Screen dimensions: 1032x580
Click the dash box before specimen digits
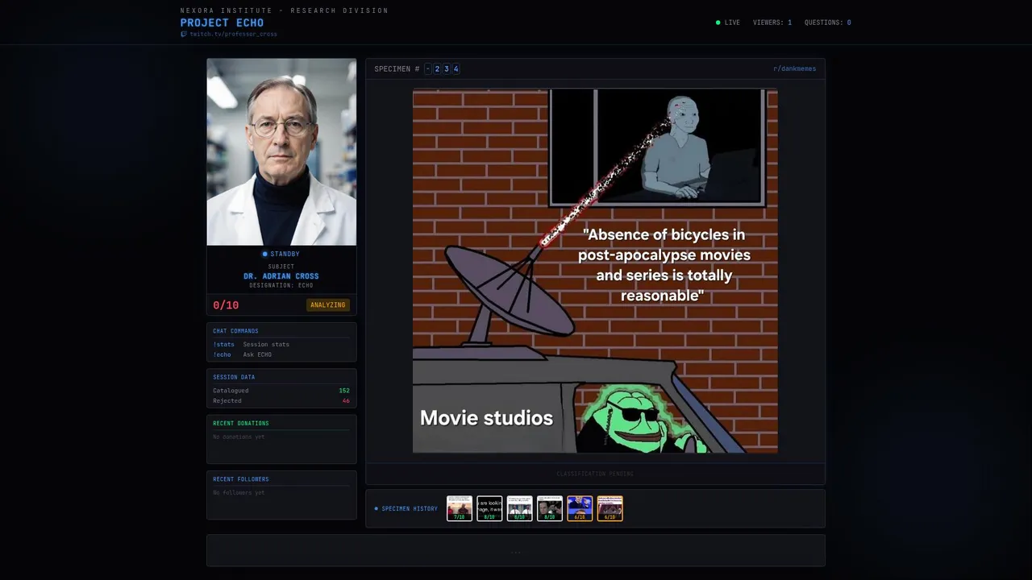(x=428, y=69)
